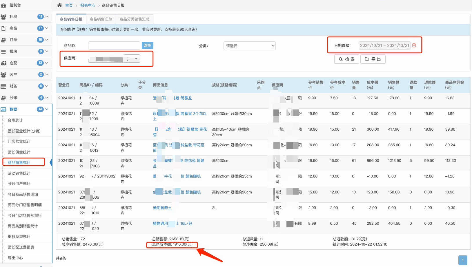The image size is (472, 267).
Task: Click the 控制台 sidebar label
Action: point(15,5)
